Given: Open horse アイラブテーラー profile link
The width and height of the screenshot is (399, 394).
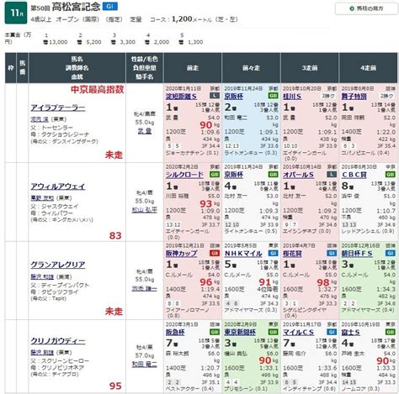Looking at the screenshot, I should click(58, 108).
